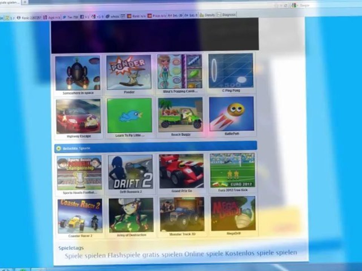This screenshot has width=362, height=271.
Task: Open the Density toolbar tool
Action: [207, 15]
